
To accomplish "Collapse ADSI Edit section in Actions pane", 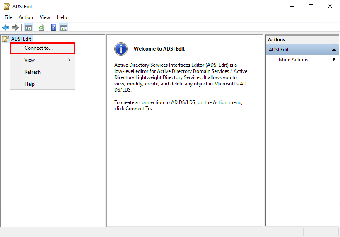I will click(x=334, y=50).
